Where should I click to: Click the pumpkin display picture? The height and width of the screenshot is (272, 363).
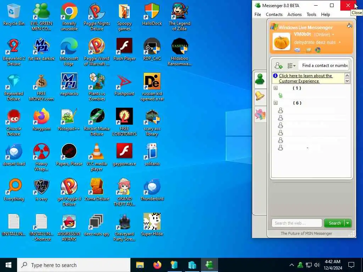coord(281,42)
